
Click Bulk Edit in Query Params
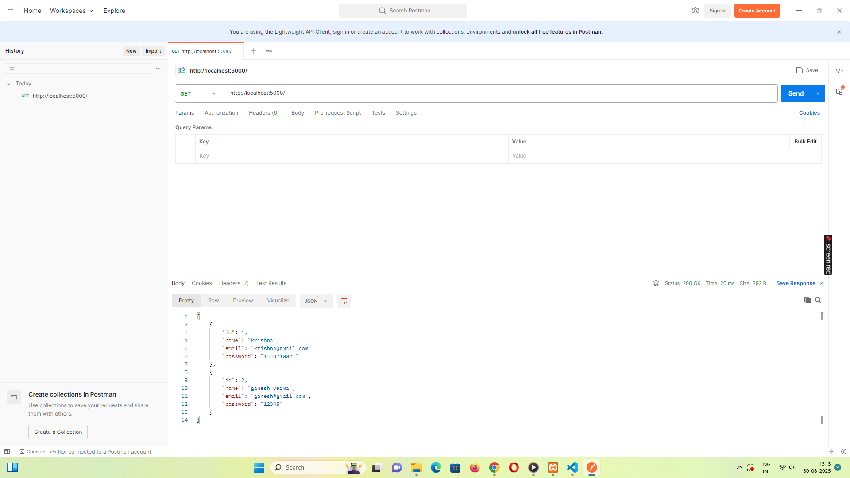[x=805, y=142]
